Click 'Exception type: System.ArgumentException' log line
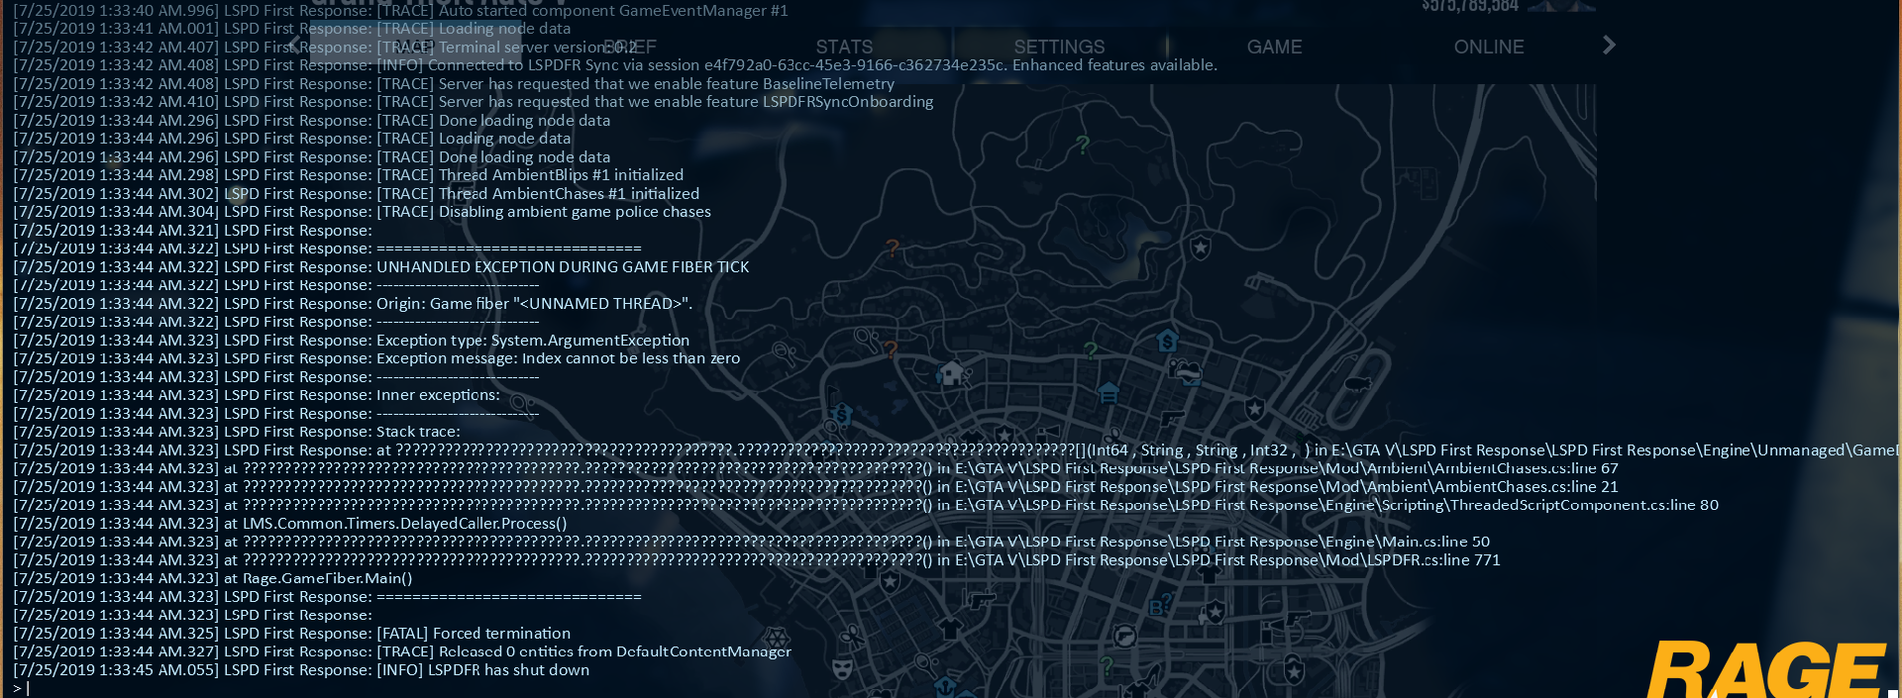This screenshot has height=698, width=1902. [x=352, y=341]
